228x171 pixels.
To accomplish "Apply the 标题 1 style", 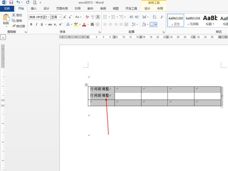I will tap(210, 20).
